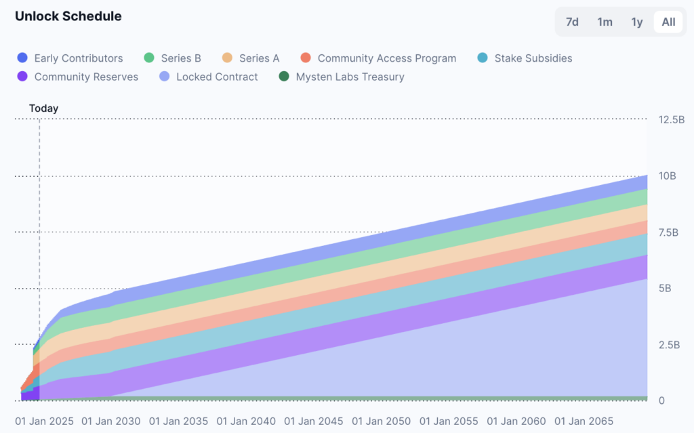
Task: Click the Today marker label on chart
Action: coord(43,108)
